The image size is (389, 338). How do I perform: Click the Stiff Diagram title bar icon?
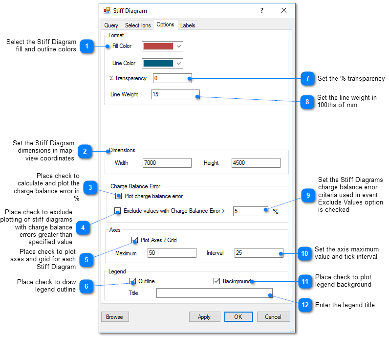click(107, 10)
